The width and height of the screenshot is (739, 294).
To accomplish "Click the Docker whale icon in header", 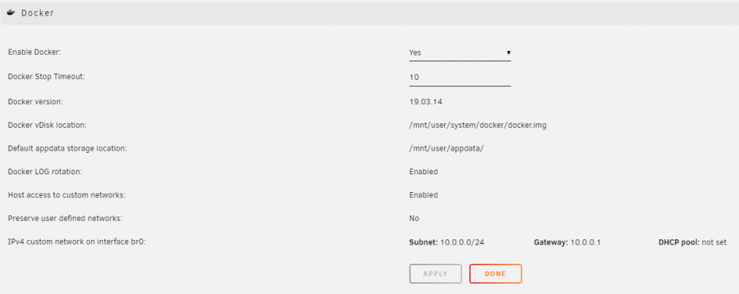I will click(x=11, y=13).
